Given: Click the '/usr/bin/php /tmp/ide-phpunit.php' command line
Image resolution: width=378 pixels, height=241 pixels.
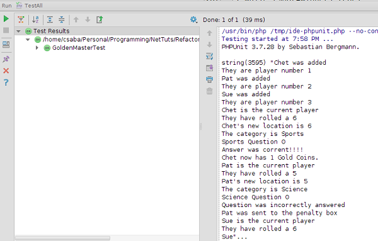Looking at the screenshot, I should [300, 31].
